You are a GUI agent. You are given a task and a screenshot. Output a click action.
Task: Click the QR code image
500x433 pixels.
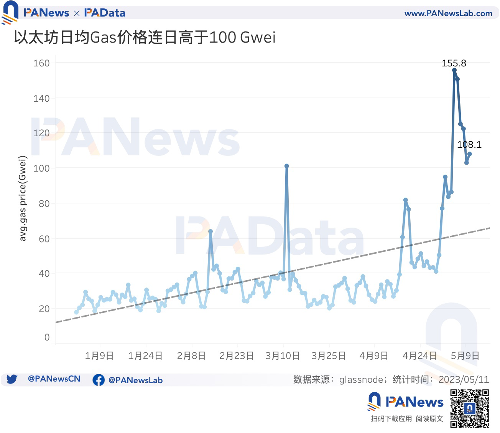coord(469,408)
